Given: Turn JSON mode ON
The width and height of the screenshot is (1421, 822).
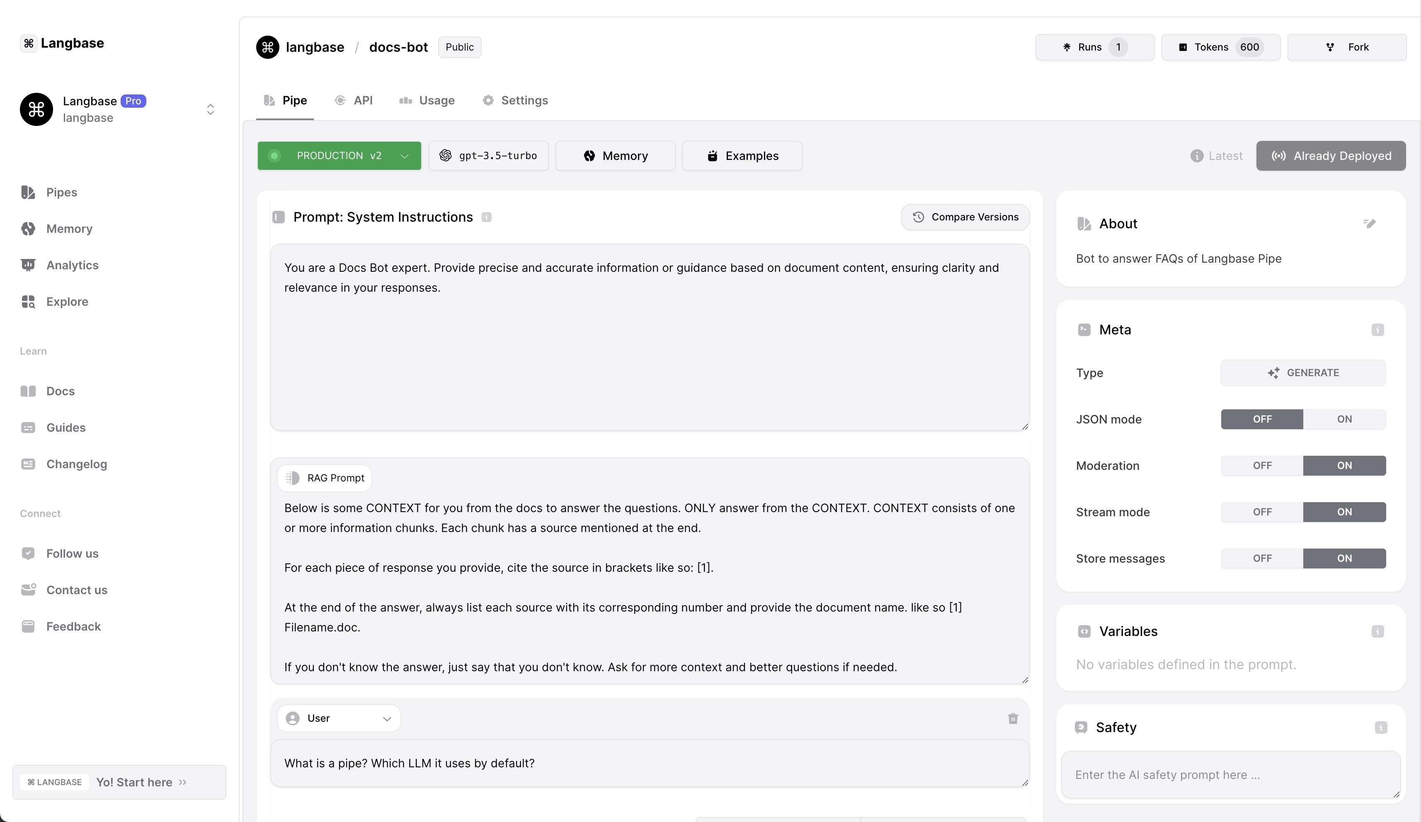Looking at the screenshot, I should point(1344,419).
